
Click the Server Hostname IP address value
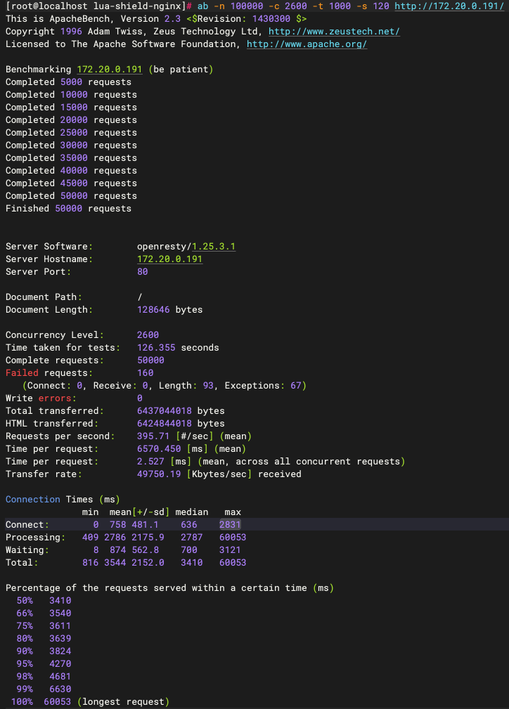point(169,259)
